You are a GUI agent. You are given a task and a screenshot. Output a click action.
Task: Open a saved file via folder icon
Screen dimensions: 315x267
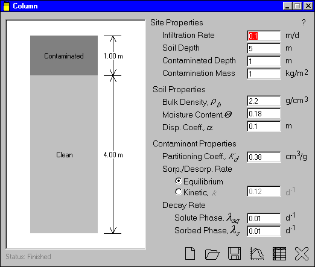point(212,254)
